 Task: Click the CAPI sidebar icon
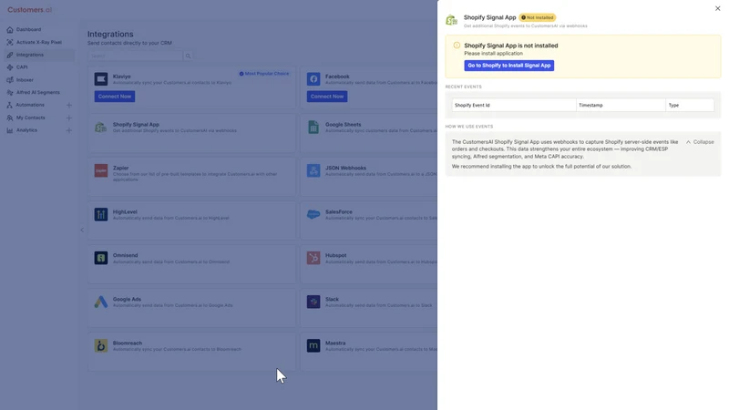10,67
